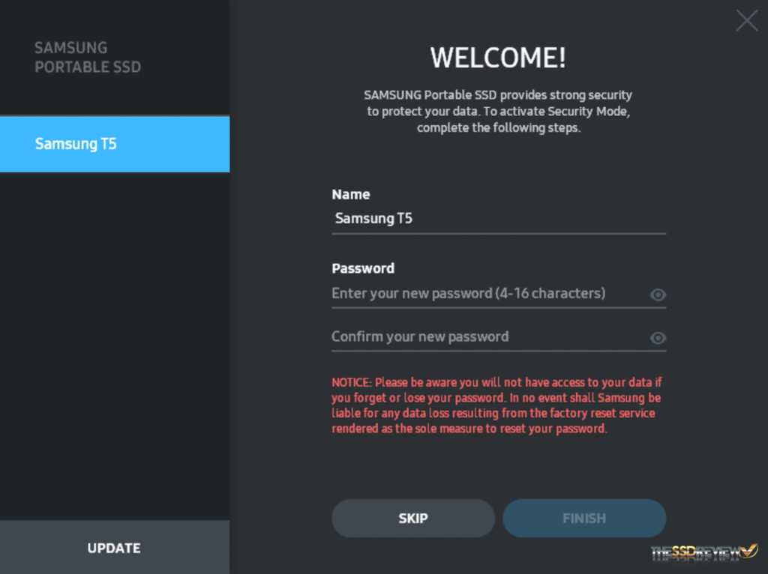Click TheSSDReview watermark text
768x574 pixels.
694,553
